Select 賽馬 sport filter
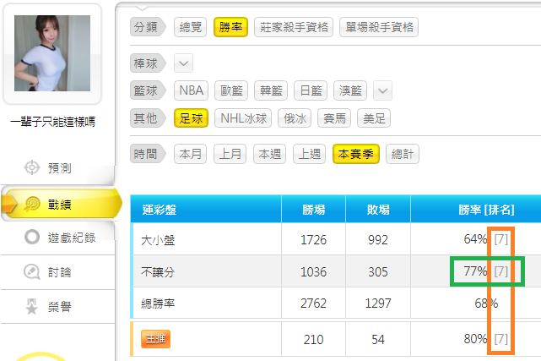Viewport: 541px width, 361px height. coord(334,118)
